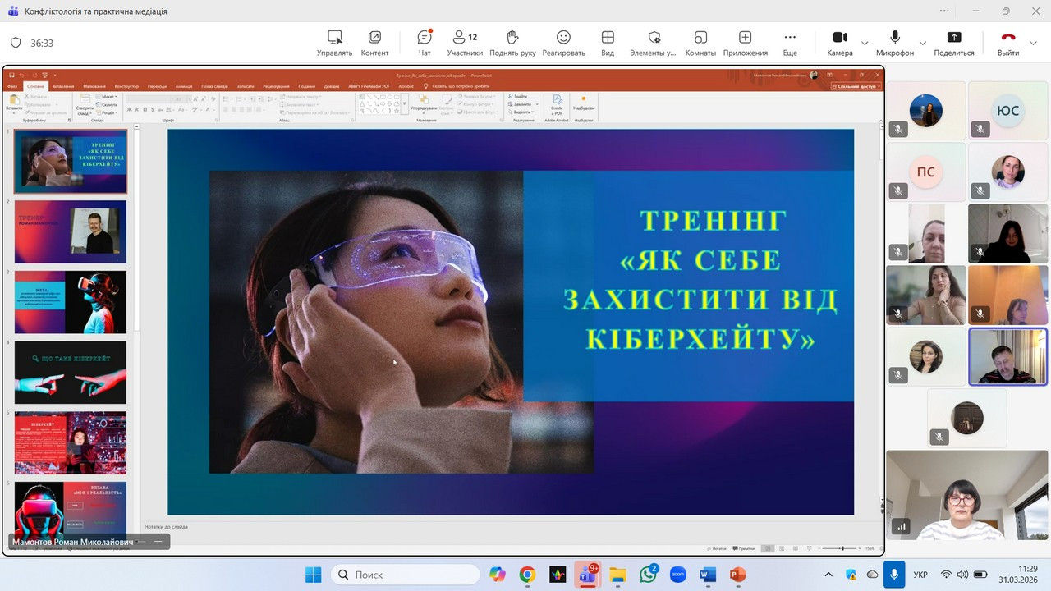Show the Участники participants list
1051x591 pixels.
(465, 43)
